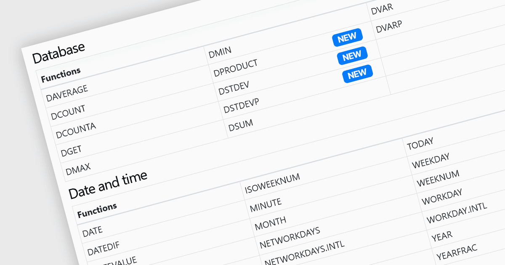Pick the ISOWEEKNUM function cell

point(272,184)
